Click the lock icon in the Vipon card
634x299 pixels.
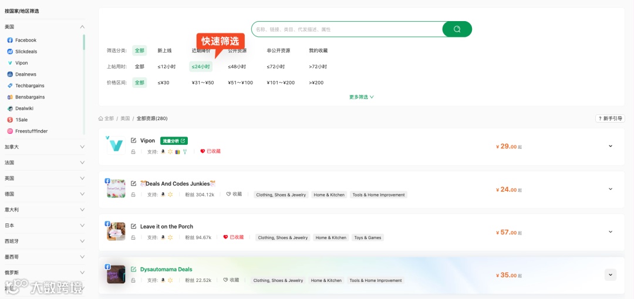(133, 151)
